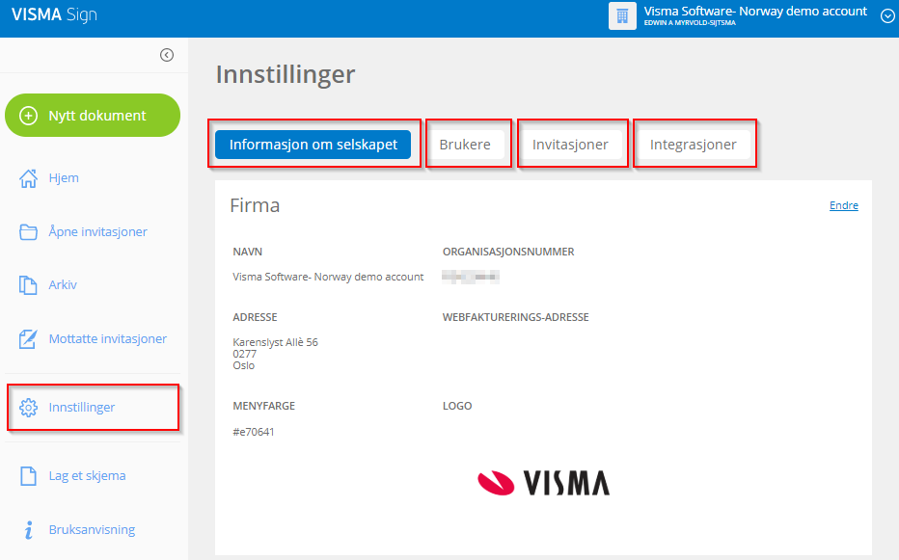The image size is (899, 560).
Task: Open the Hjem menu item
Action: point(64,177)
